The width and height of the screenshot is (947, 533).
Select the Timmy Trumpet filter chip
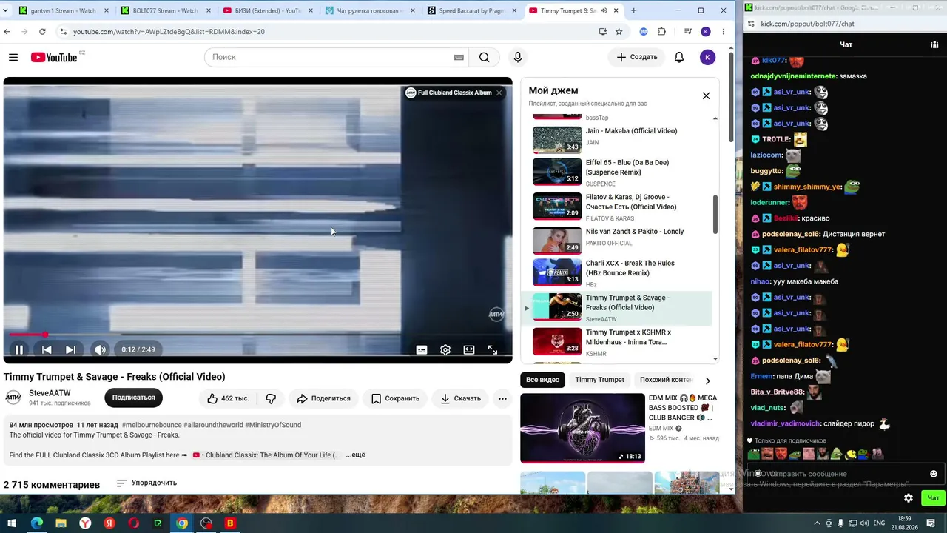(x=600, y=380)
